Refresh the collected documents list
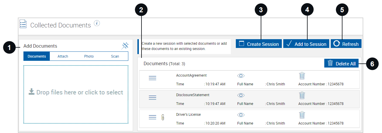382x133 pixels. (346, 44)
